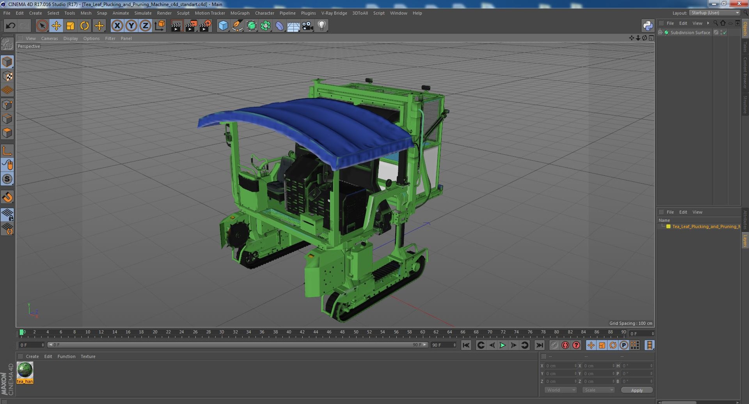Toggle Y-axis lock

coord(131,26)
